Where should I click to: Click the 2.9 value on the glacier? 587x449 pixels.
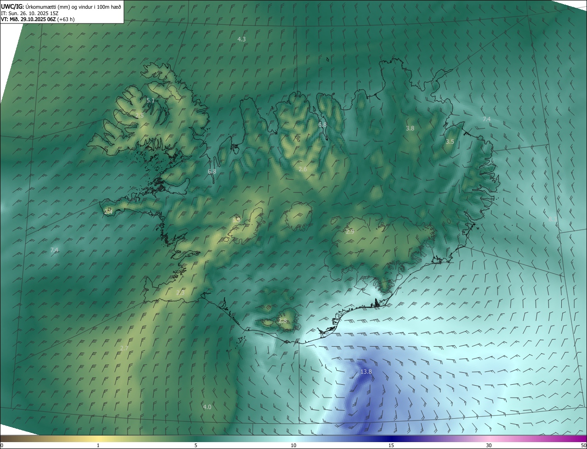[x=350, y=232]
